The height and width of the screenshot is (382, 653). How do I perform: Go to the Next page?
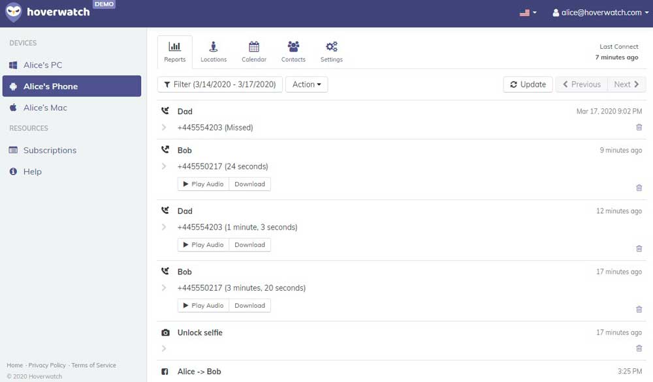click(x=626, y=84)
